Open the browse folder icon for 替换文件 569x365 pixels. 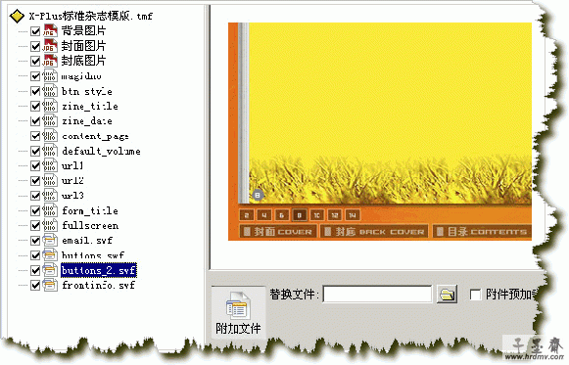point(447,294)
